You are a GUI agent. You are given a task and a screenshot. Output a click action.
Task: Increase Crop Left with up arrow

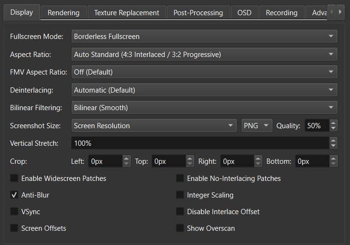click(x=126, y=159)
